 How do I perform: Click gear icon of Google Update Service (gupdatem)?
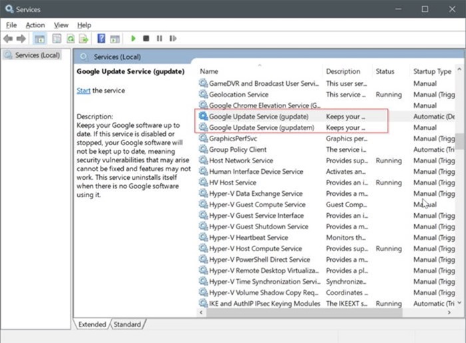pos(203,127)
